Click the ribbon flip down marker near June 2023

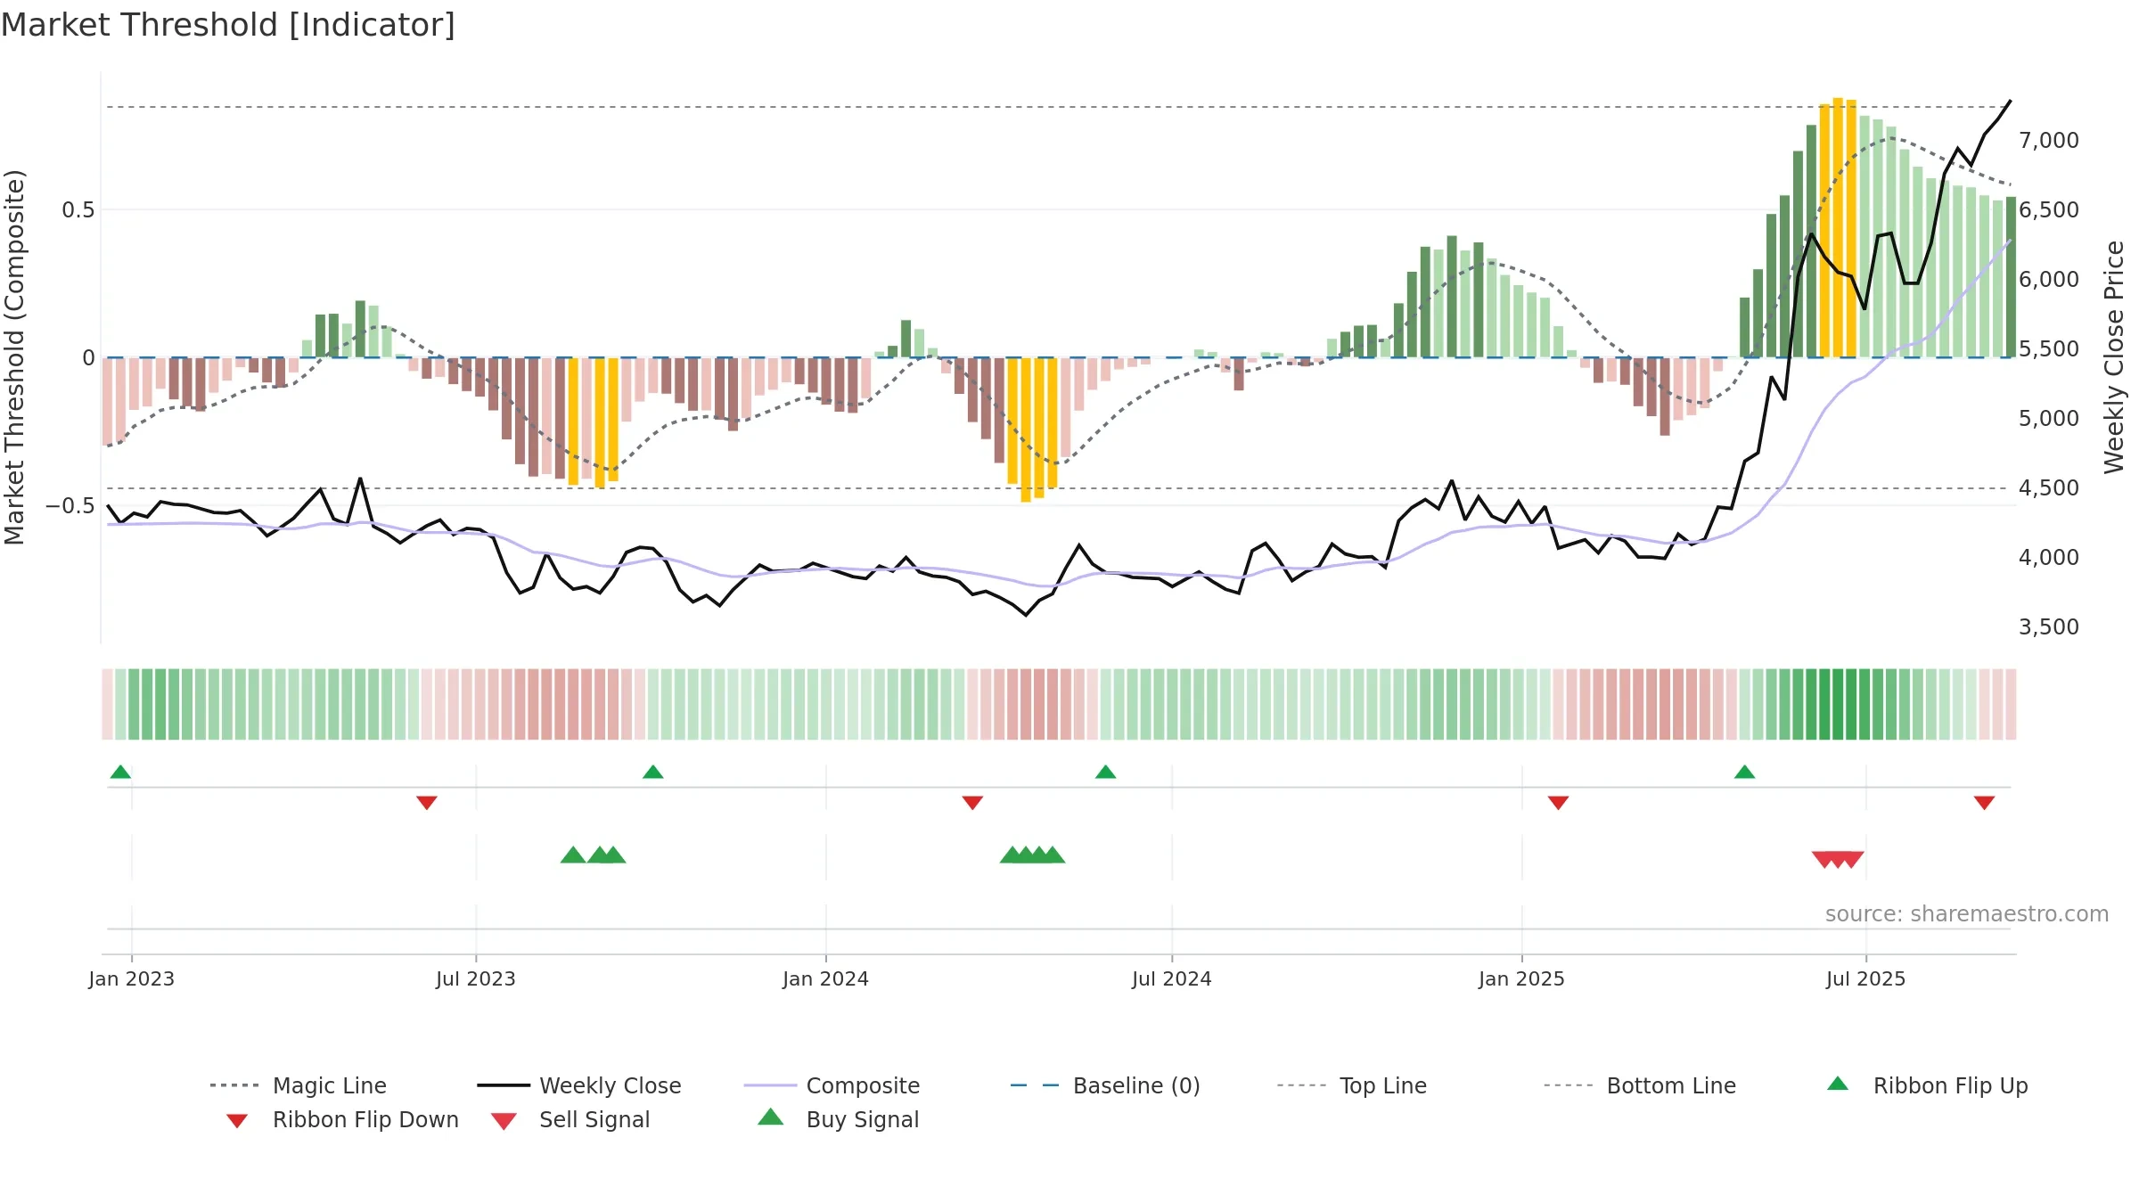(427, 803)
